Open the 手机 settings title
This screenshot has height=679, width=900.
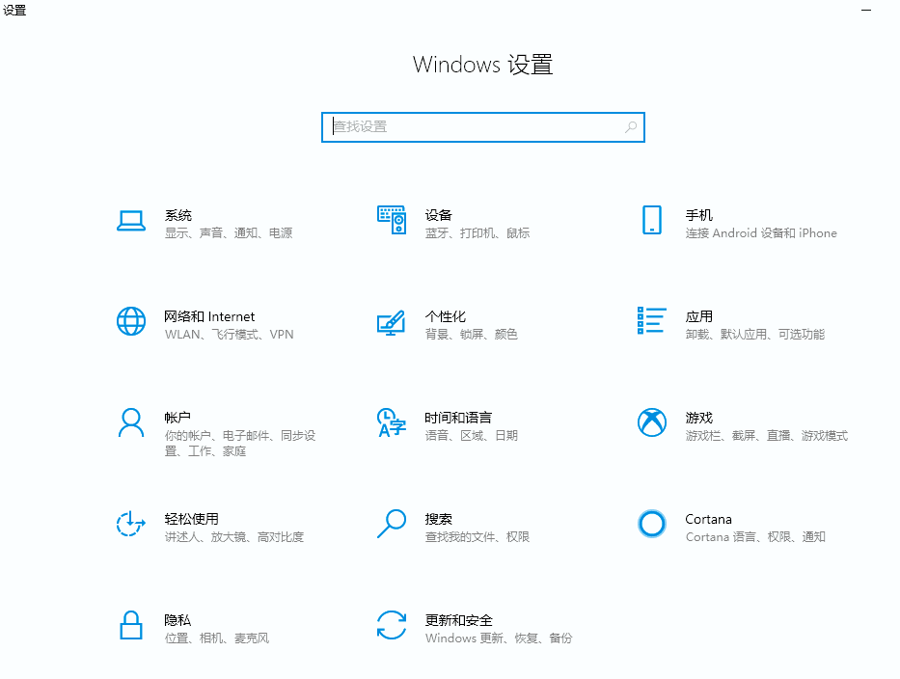click(x=698, y=215)
